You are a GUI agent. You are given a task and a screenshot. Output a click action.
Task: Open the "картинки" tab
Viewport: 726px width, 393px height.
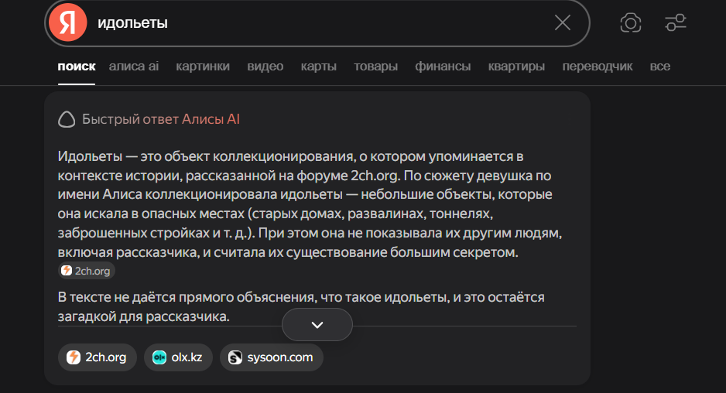coord(203,67)
